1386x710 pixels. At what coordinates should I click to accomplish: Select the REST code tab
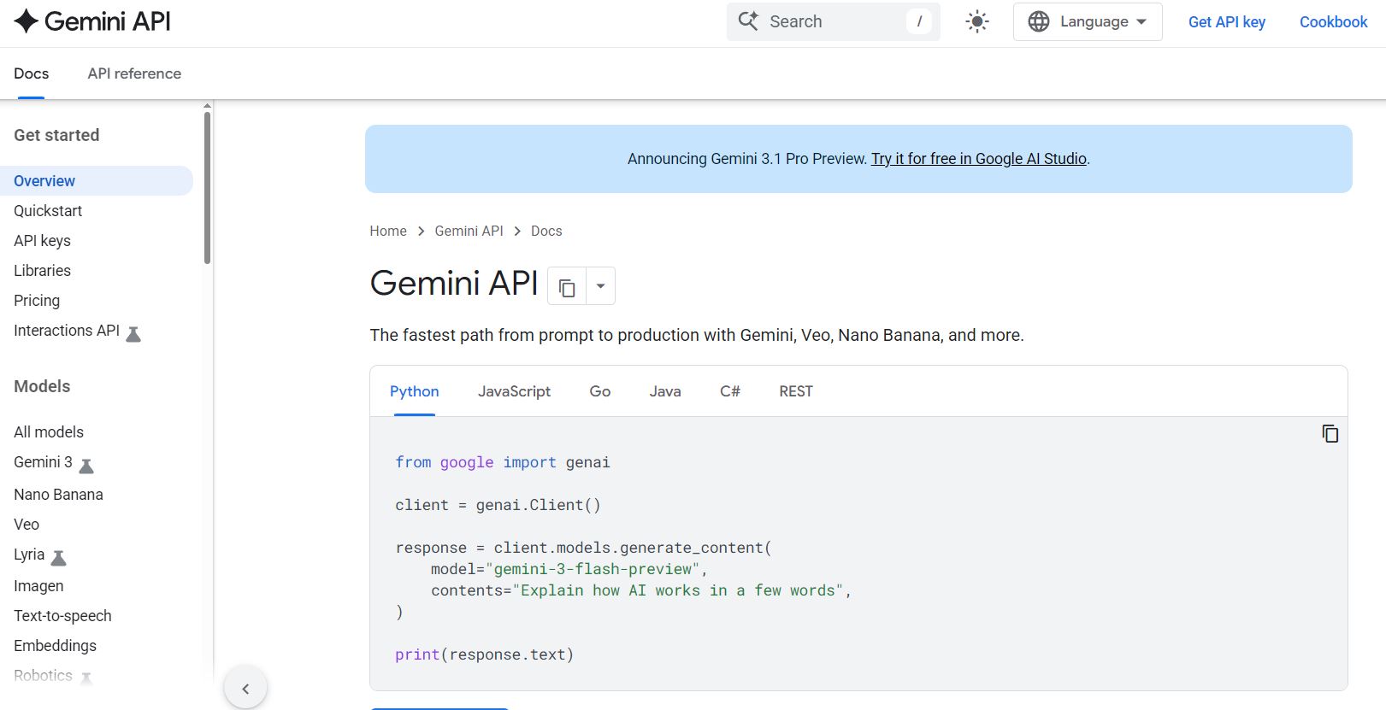[x=795, y=391]
